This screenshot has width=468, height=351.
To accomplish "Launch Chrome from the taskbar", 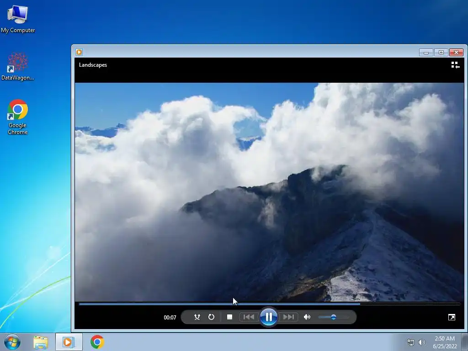I will pyautogui.click(x=97, y=342).
